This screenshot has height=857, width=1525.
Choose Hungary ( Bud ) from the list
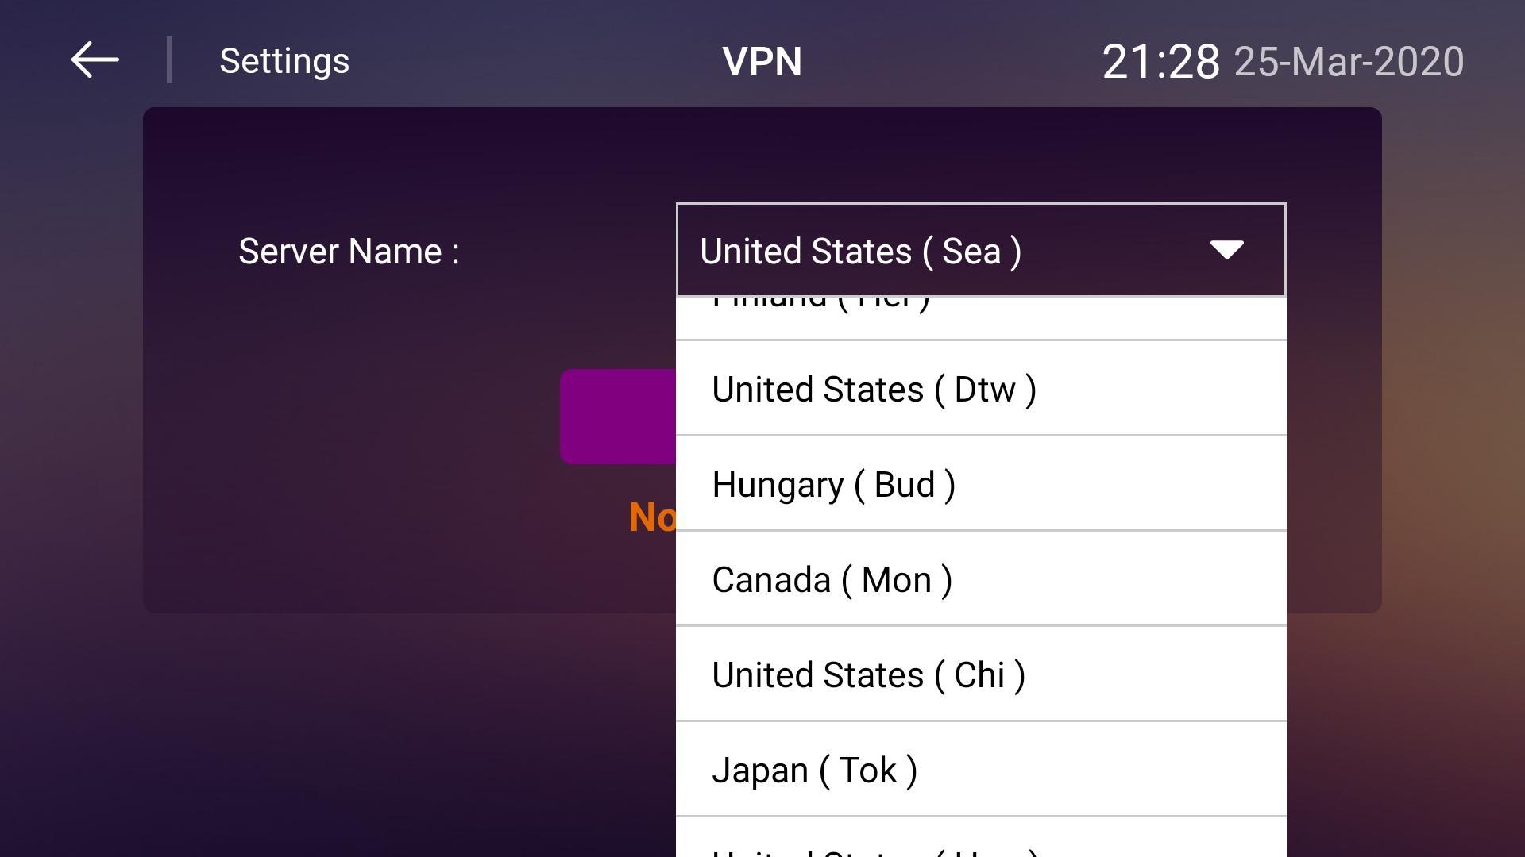981,484
